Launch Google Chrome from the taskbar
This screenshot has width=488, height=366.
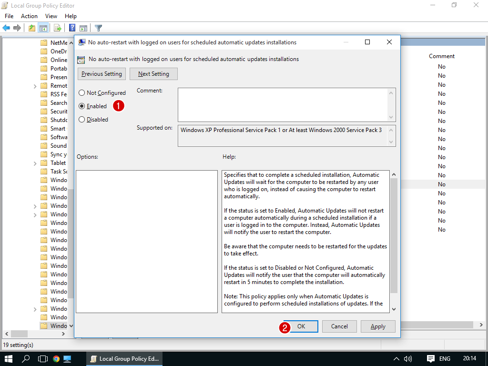tap(56, 359)
